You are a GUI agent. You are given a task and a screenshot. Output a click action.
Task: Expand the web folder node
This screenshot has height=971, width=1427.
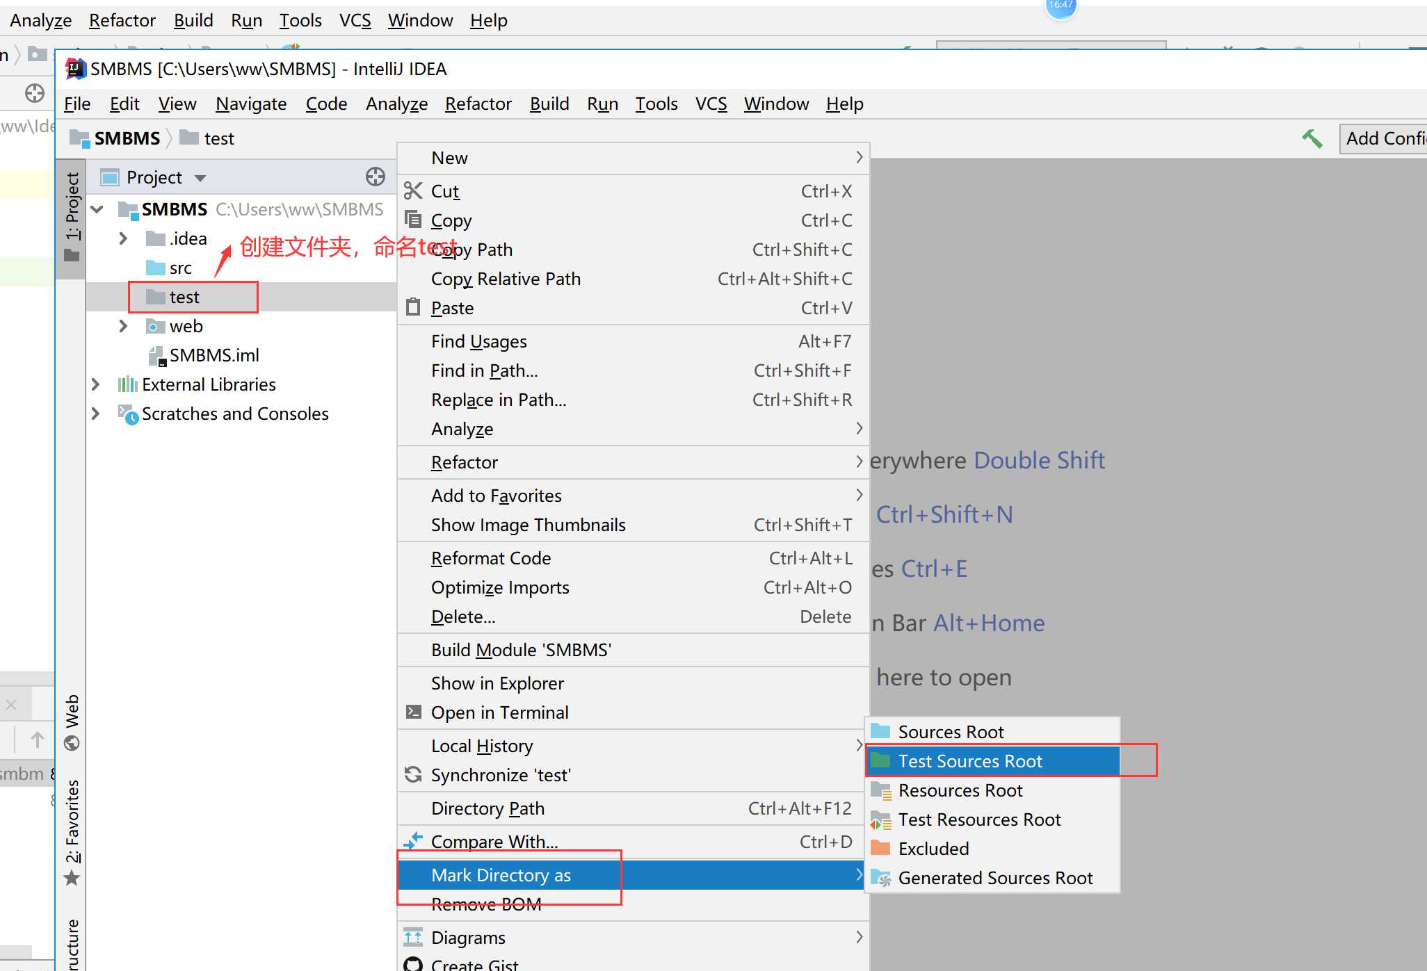[x=123, y=326]
